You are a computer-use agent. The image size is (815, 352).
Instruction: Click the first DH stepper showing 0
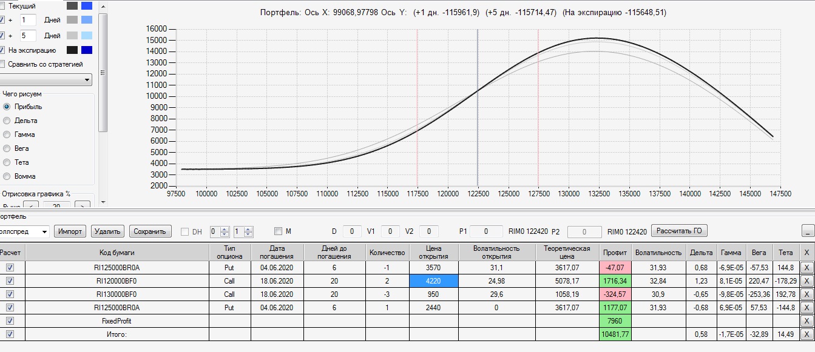[219, 231]
